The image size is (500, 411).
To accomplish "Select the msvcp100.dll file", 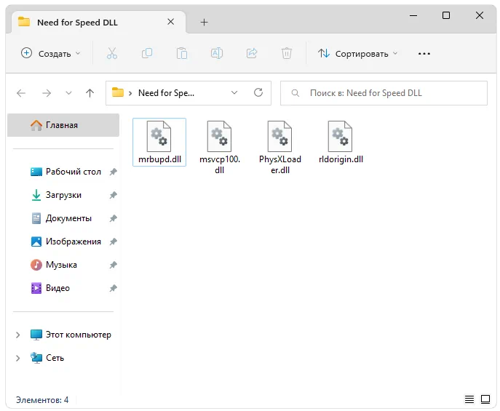I will click(219, 148).
